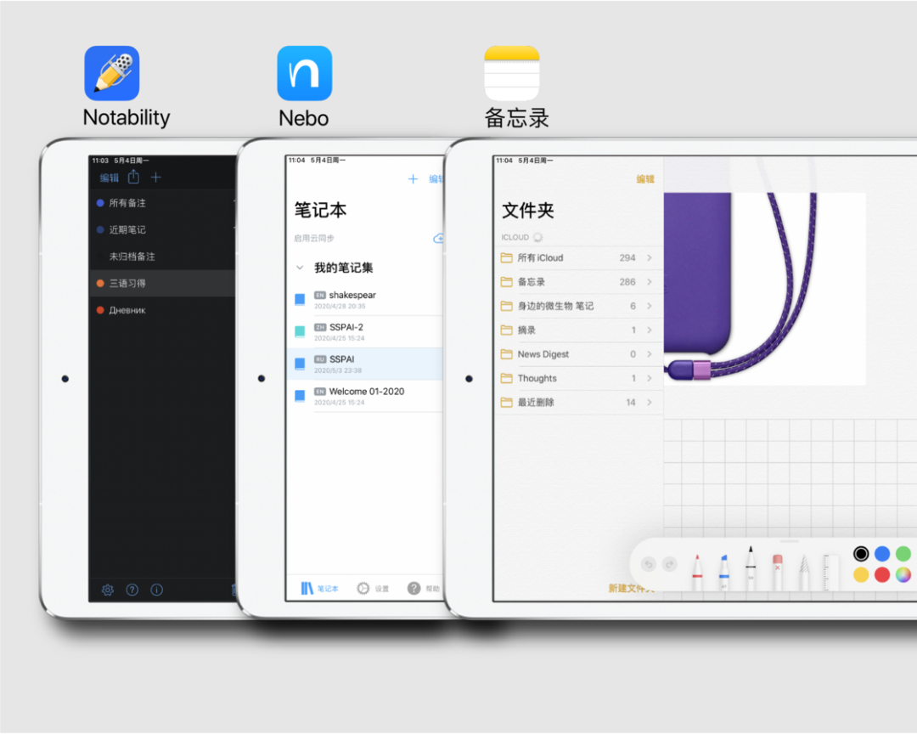The image size is (917, 734).
Task: Switch to 设置 tab in Nebo
Action: click(x=373, y=588)
